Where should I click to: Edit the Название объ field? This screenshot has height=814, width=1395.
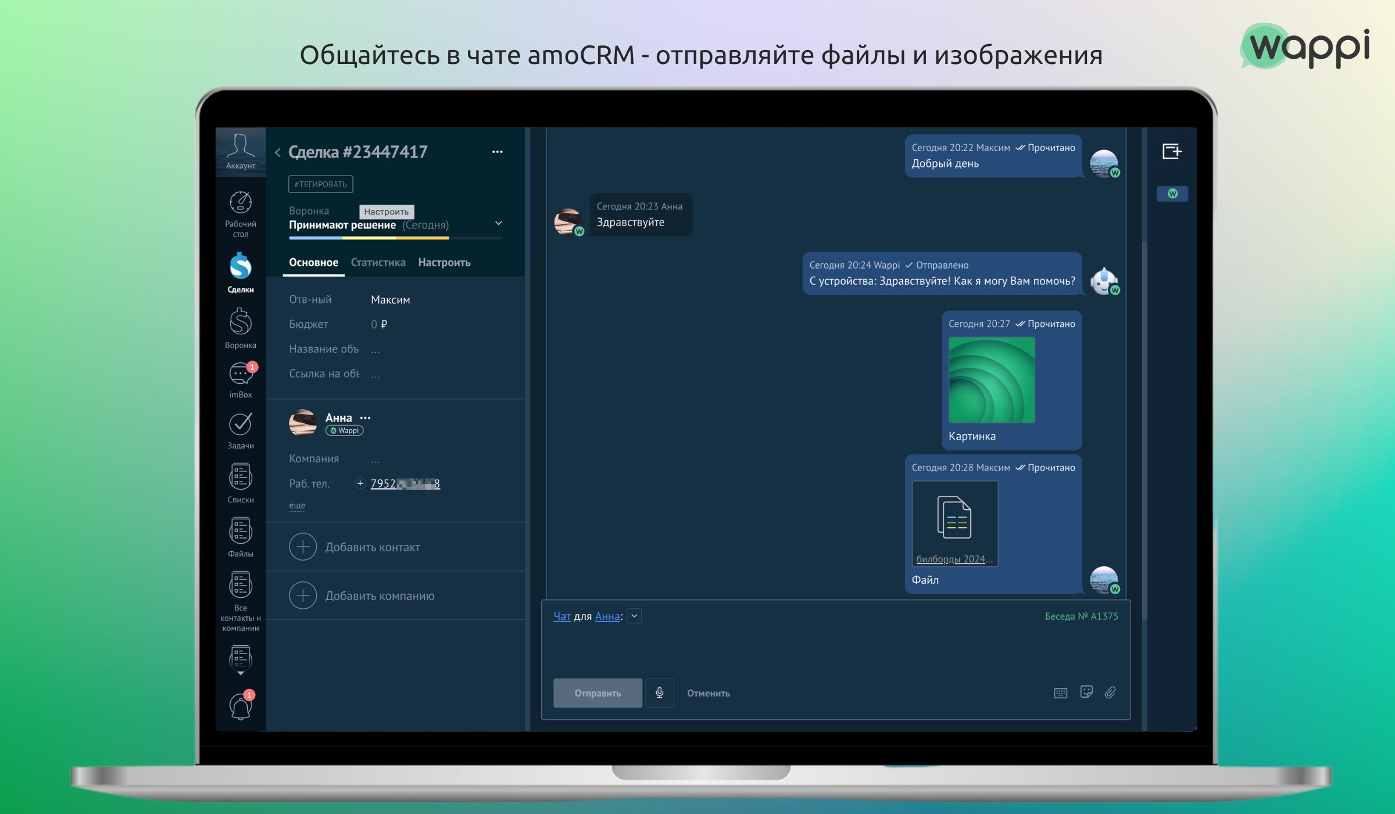375,349
